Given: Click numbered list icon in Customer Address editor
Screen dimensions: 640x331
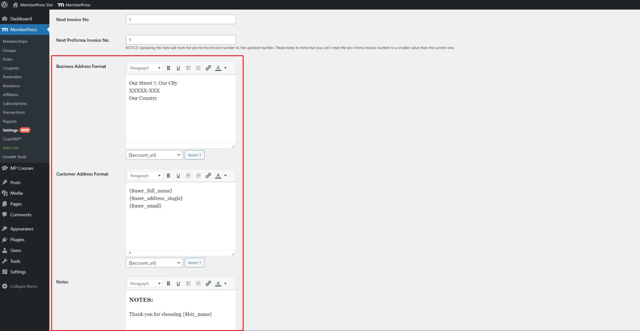Looking at the screenshot, I should [198, 176].
